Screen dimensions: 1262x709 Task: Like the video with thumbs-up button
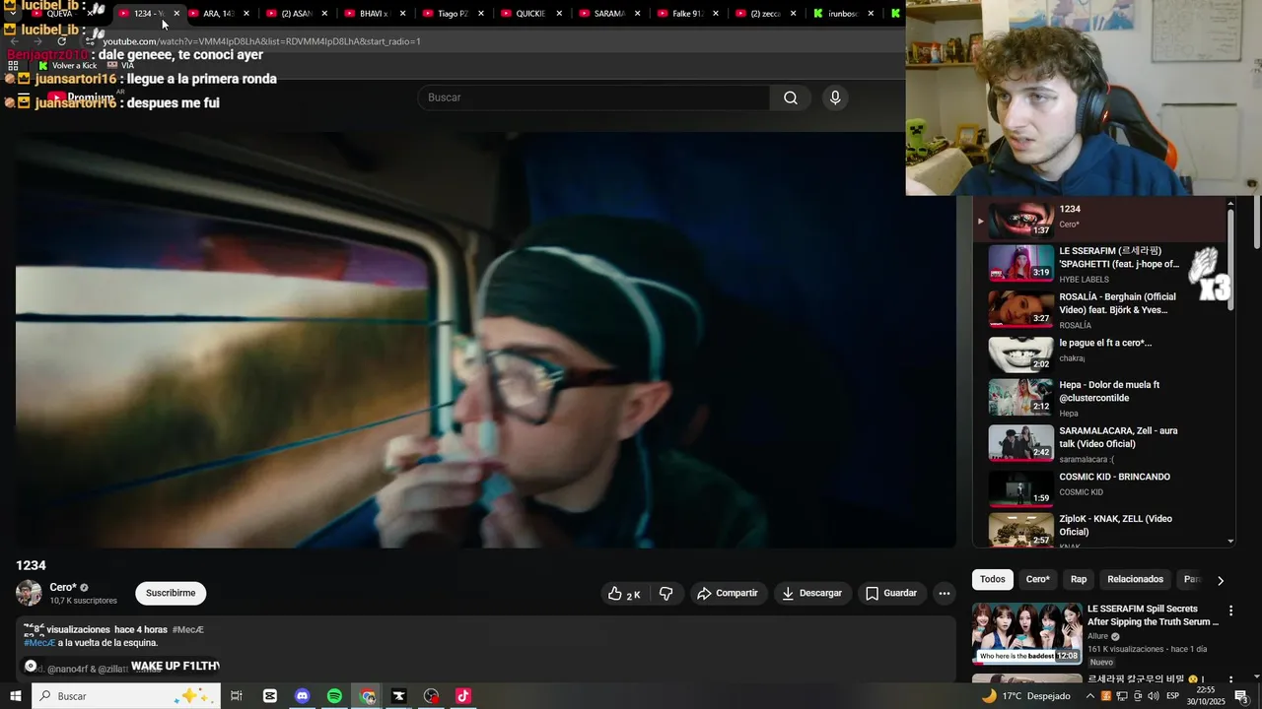point(624,593)
